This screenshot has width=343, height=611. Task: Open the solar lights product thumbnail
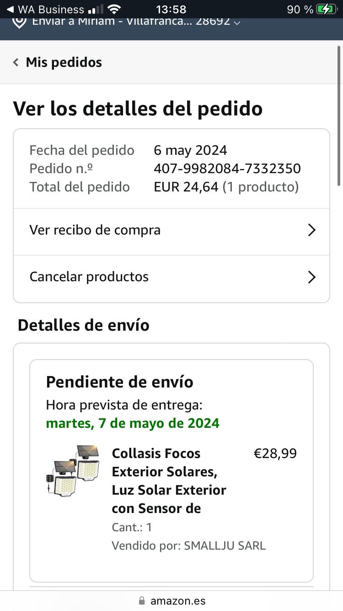tap(73, 469)
